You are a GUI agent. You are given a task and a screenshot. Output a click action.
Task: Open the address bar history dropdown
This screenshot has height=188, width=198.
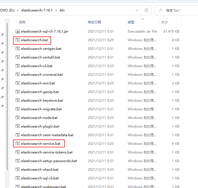click(x=137, y=10)
